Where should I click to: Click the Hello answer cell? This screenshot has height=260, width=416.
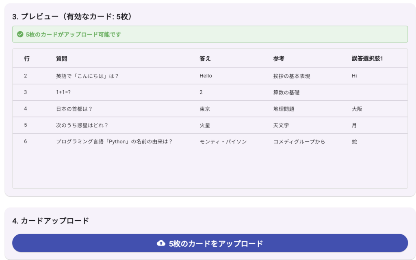206,76
